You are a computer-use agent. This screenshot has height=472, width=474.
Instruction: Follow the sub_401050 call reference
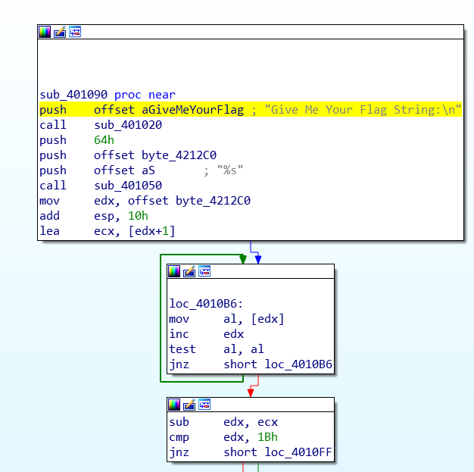[x=127, y=186]
